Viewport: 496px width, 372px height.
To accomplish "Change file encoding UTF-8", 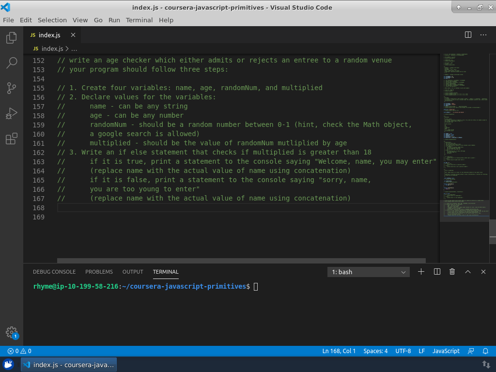I will (403, 351).
